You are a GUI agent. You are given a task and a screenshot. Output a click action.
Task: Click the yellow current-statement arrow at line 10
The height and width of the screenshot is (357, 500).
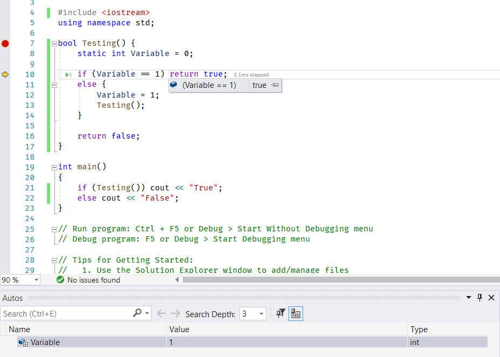coord(5,74)
